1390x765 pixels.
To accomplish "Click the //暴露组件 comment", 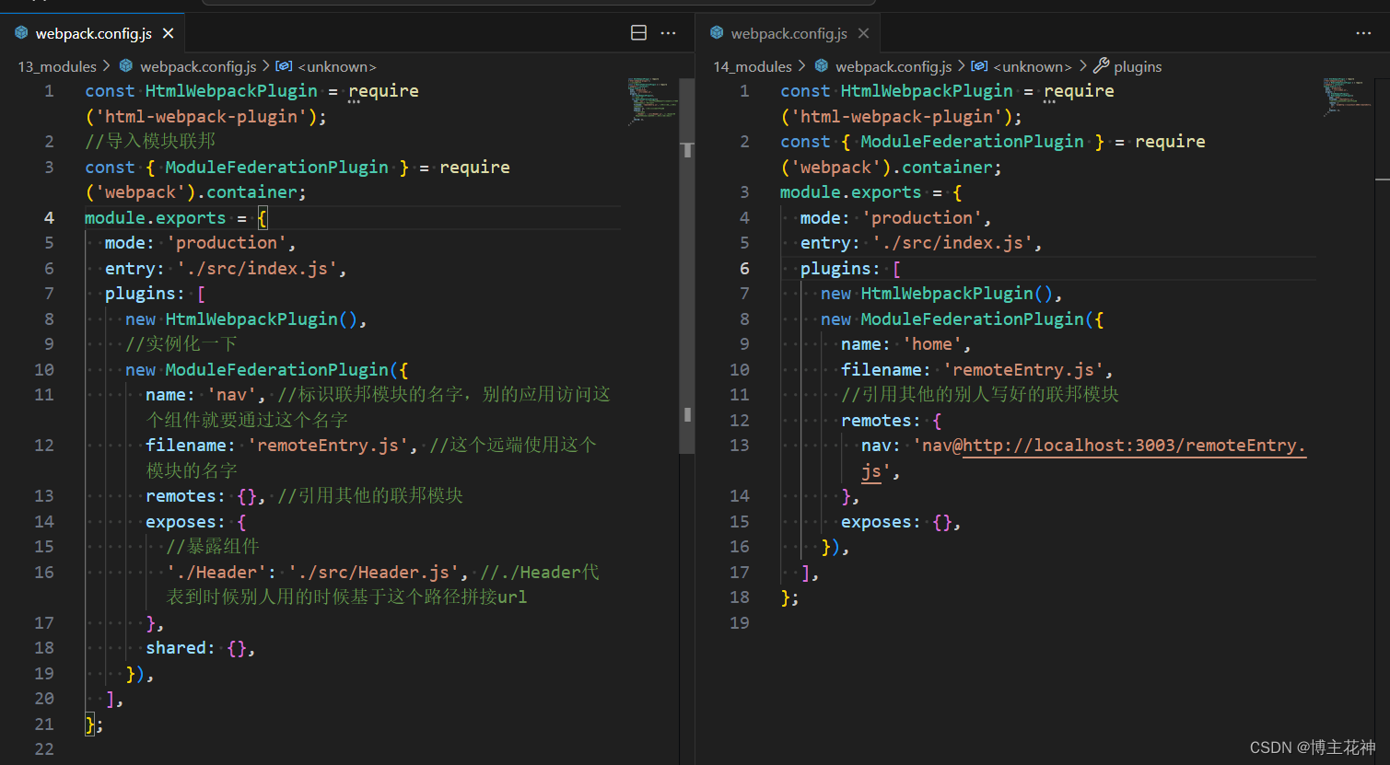I will point(213,547).
